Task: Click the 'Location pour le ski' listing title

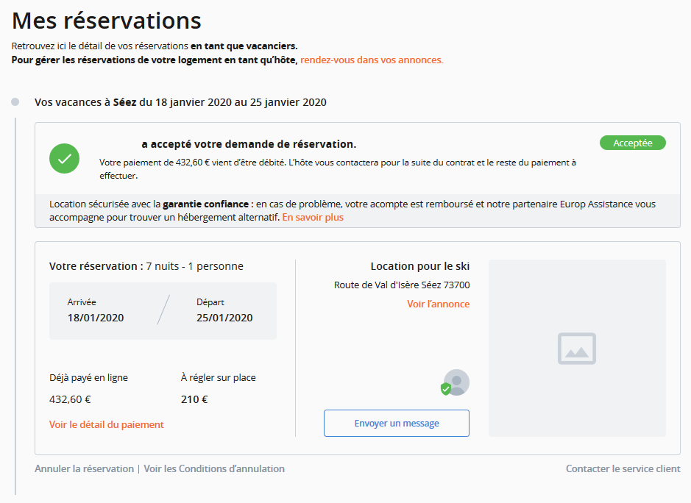Action: (419, 266)
